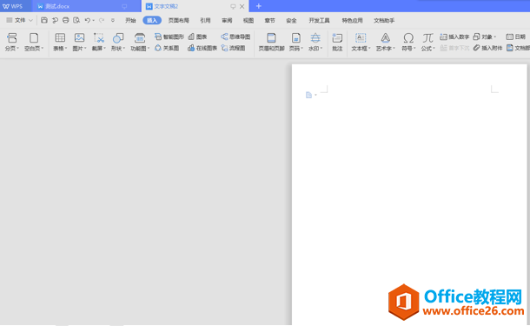Click the 图片 picture insert icon
This screenshot has width=530, height=326.
79,38
